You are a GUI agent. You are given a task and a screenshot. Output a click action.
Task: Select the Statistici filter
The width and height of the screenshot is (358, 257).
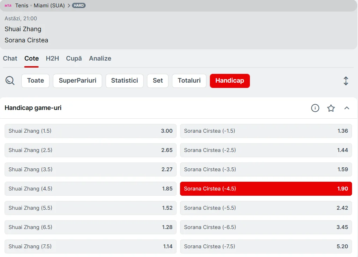[124, 81]
